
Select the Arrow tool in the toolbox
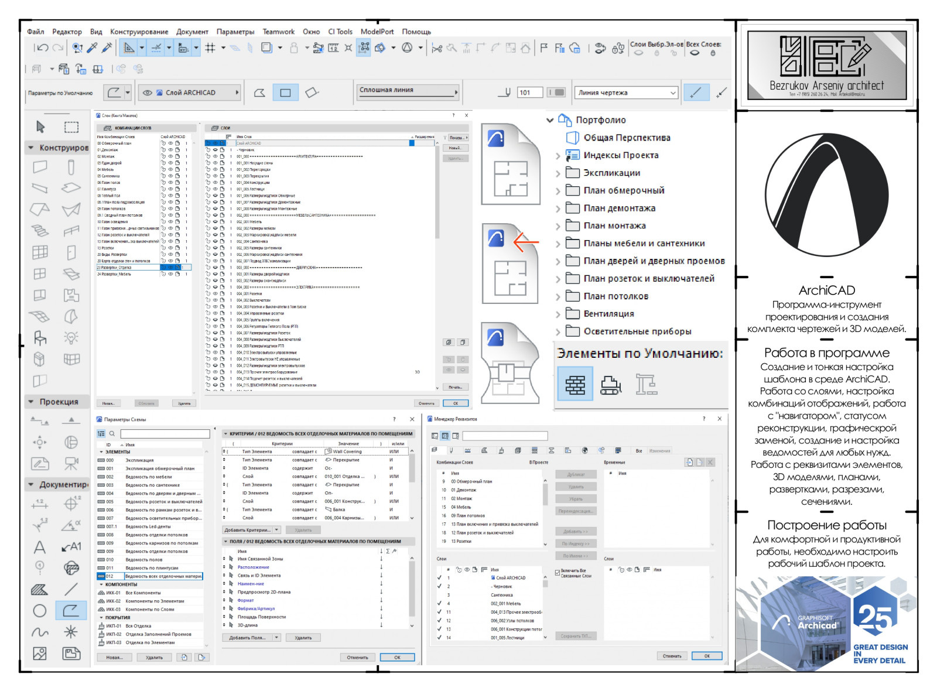click(x=40, y=126)
